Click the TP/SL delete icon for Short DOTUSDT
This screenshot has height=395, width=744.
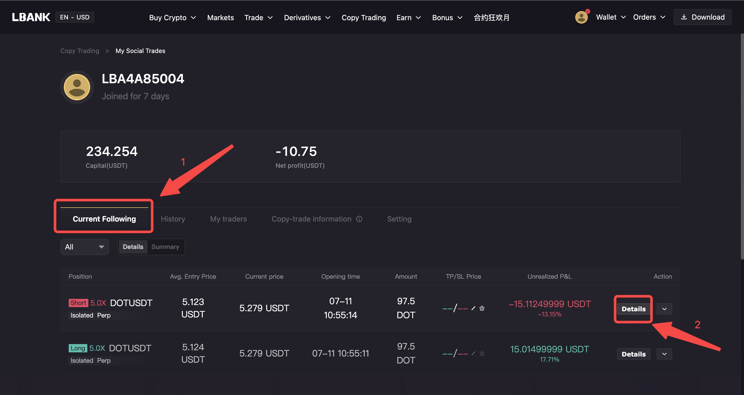click(482, 308)
